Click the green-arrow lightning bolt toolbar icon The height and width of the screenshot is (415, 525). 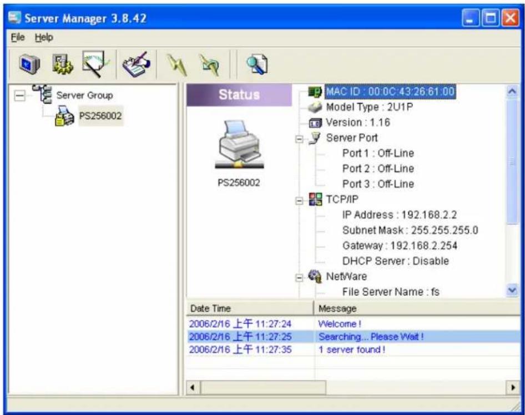(209, 64)
